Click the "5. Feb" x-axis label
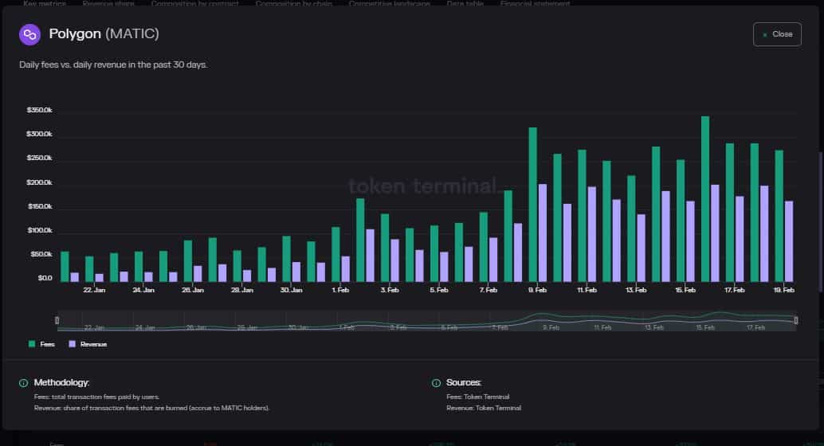The height and width of the screenshot is (446, 824). click(439, 290)
